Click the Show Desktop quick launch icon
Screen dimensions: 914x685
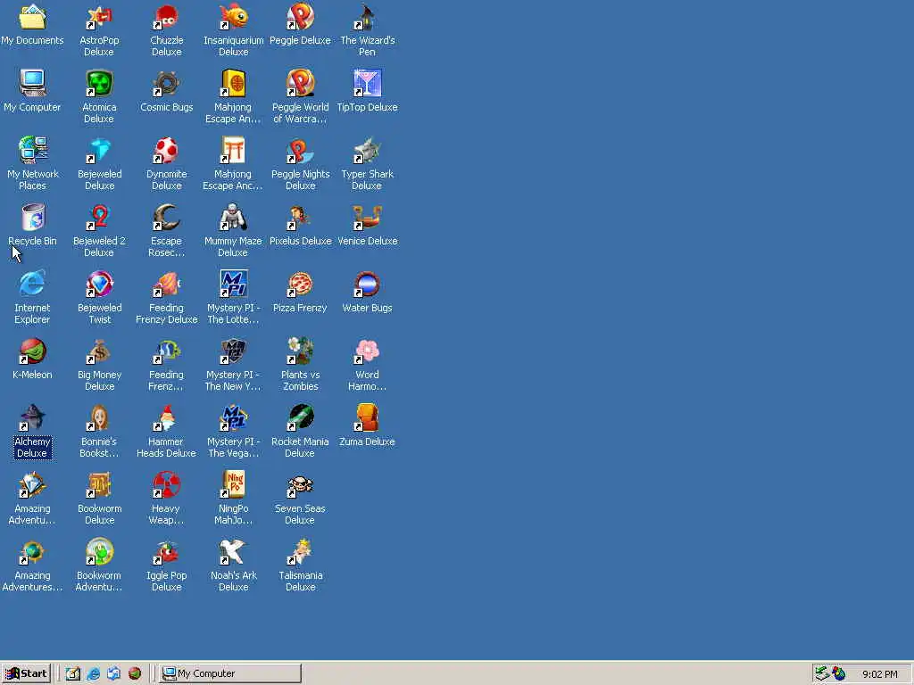(73, 673)
